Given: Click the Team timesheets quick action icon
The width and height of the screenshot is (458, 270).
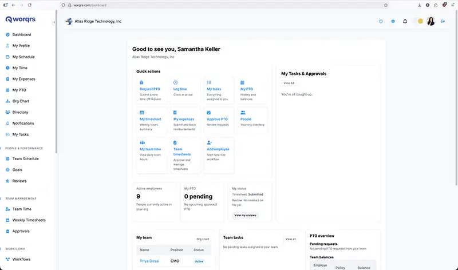Looking at the screenshot, I should tap(175, 143).
